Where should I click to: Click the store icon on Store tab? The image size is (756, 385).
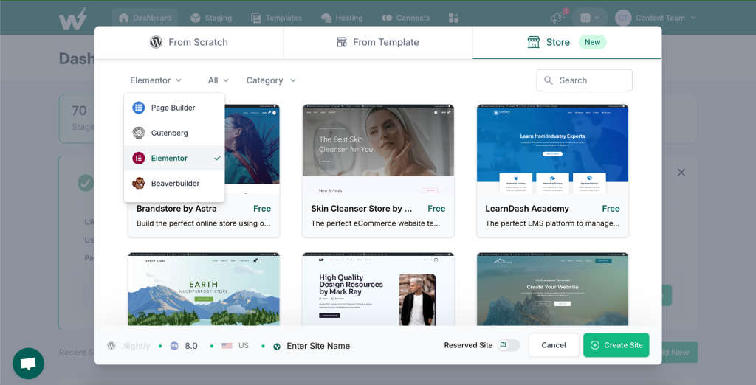pos(533,42)
